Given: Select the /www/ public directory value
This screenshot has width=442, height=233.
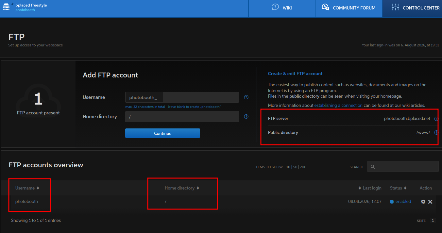Looking at the screenshot, I should (x=423, y=133).
